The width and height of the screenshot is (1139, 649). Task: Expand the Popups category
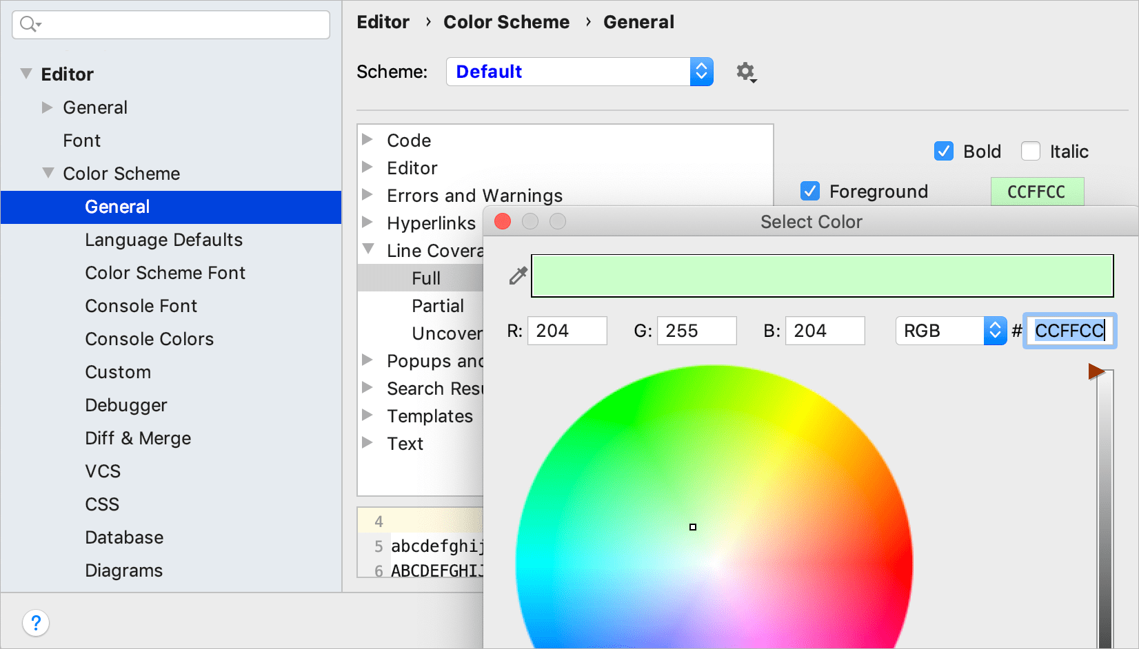[x=367, y=360]
